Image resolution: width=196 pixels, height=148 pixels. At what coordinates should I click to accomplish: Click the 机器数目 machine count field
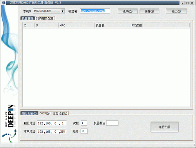pyautogui.click(x=113, y=123)
